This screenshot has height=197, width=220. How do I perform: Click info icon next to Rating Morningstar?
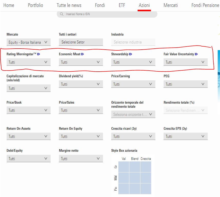[39, 54]
